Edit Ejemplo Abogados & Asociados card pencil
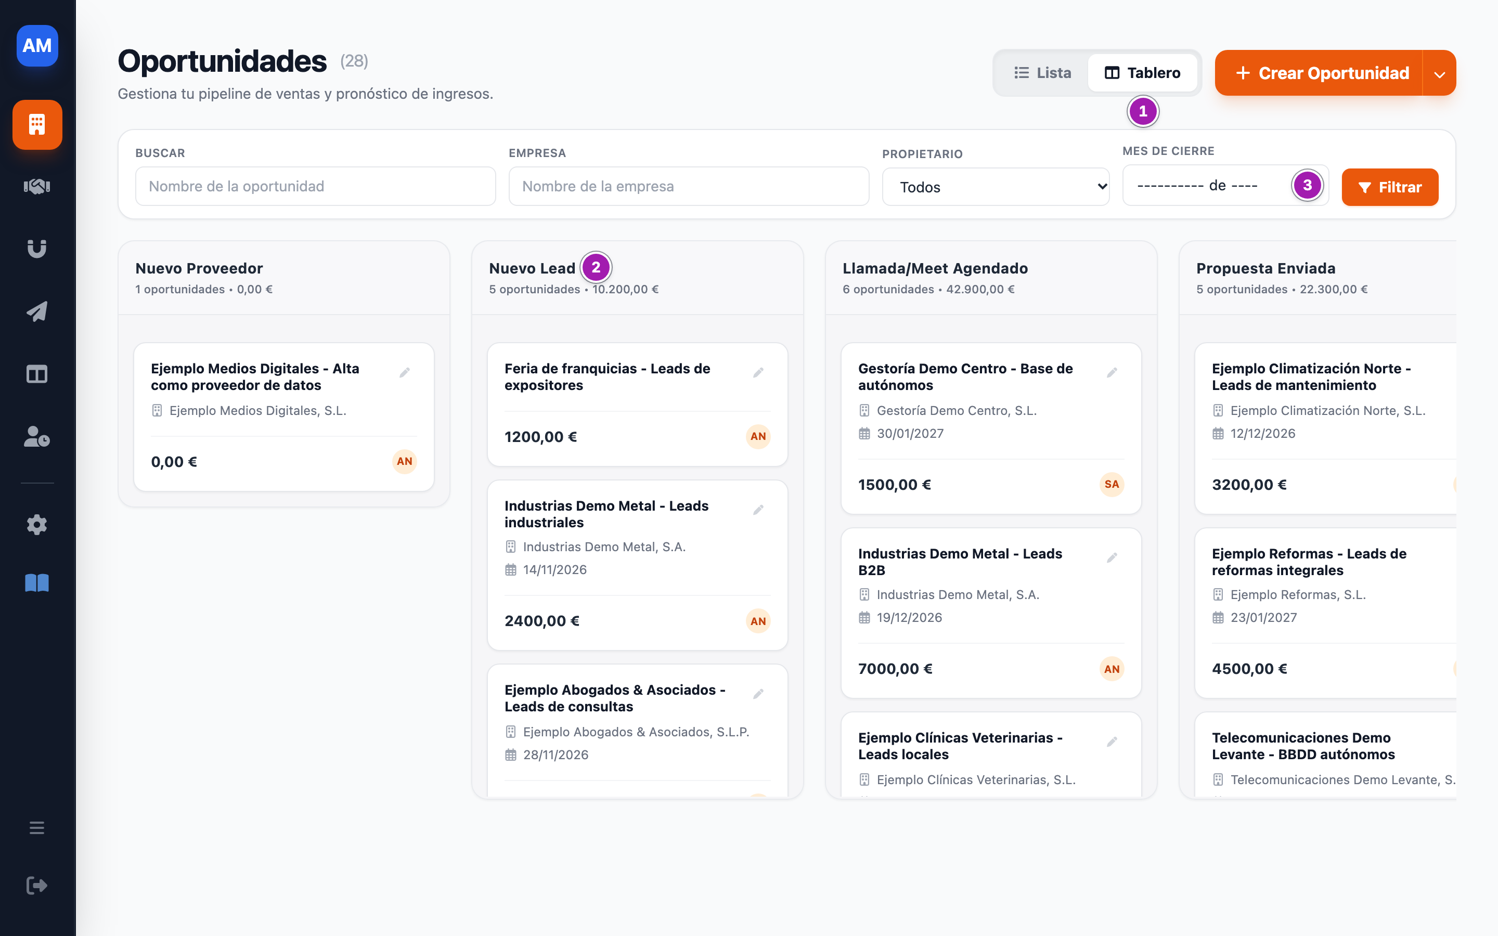 pyautogui.click(x=758, y=693)
